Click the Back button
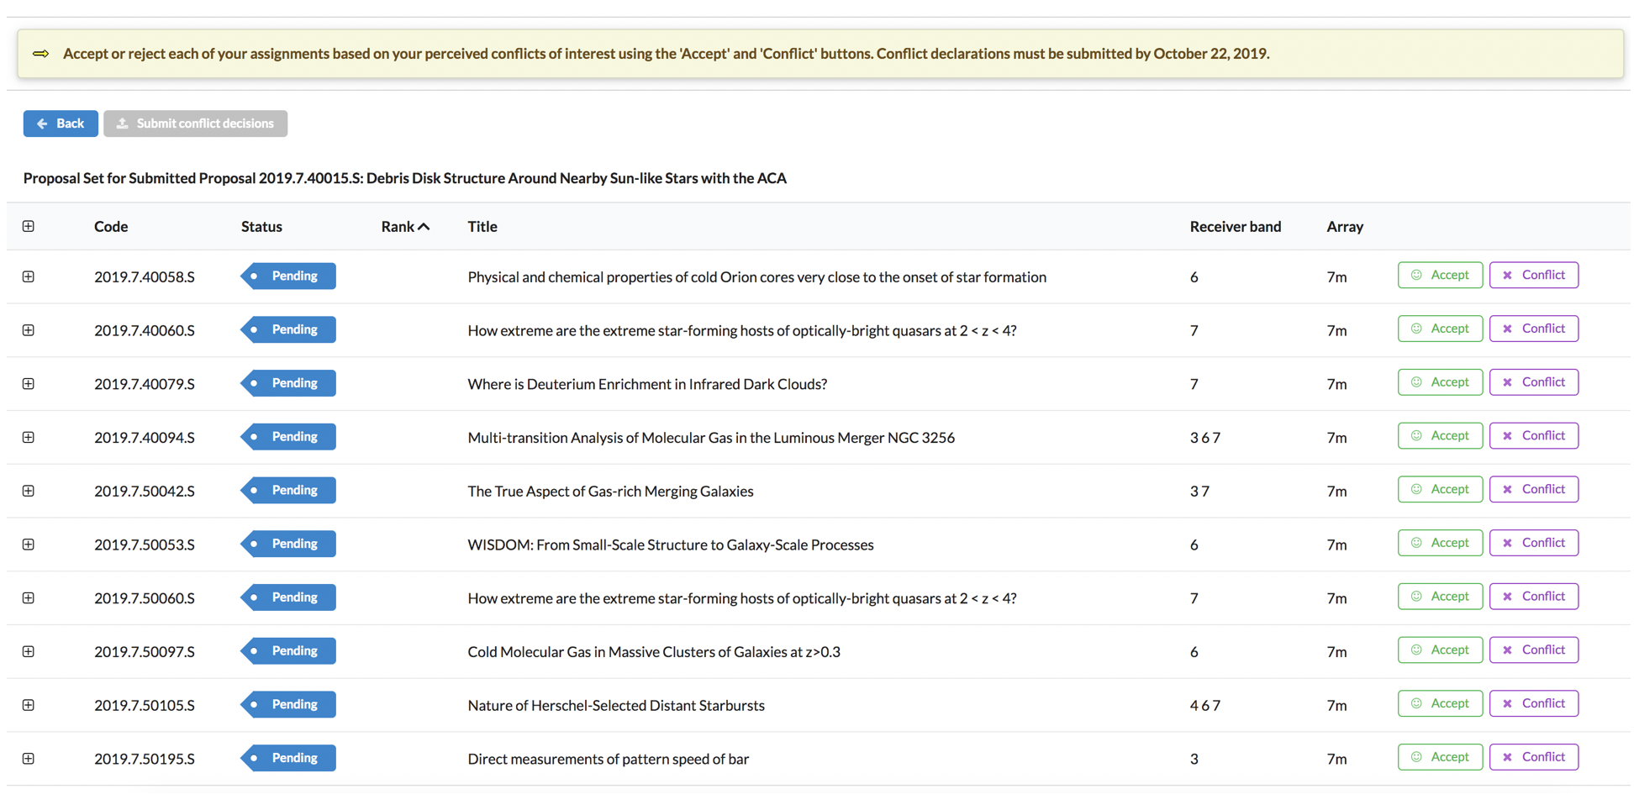 pos(61,124)
